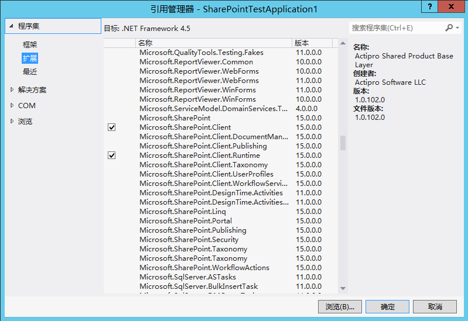Screen dimensions: 468x321
Task: Uncheck Microsoft.SharePoint.Client.Runtime checkbox
Action: [112, 156]
